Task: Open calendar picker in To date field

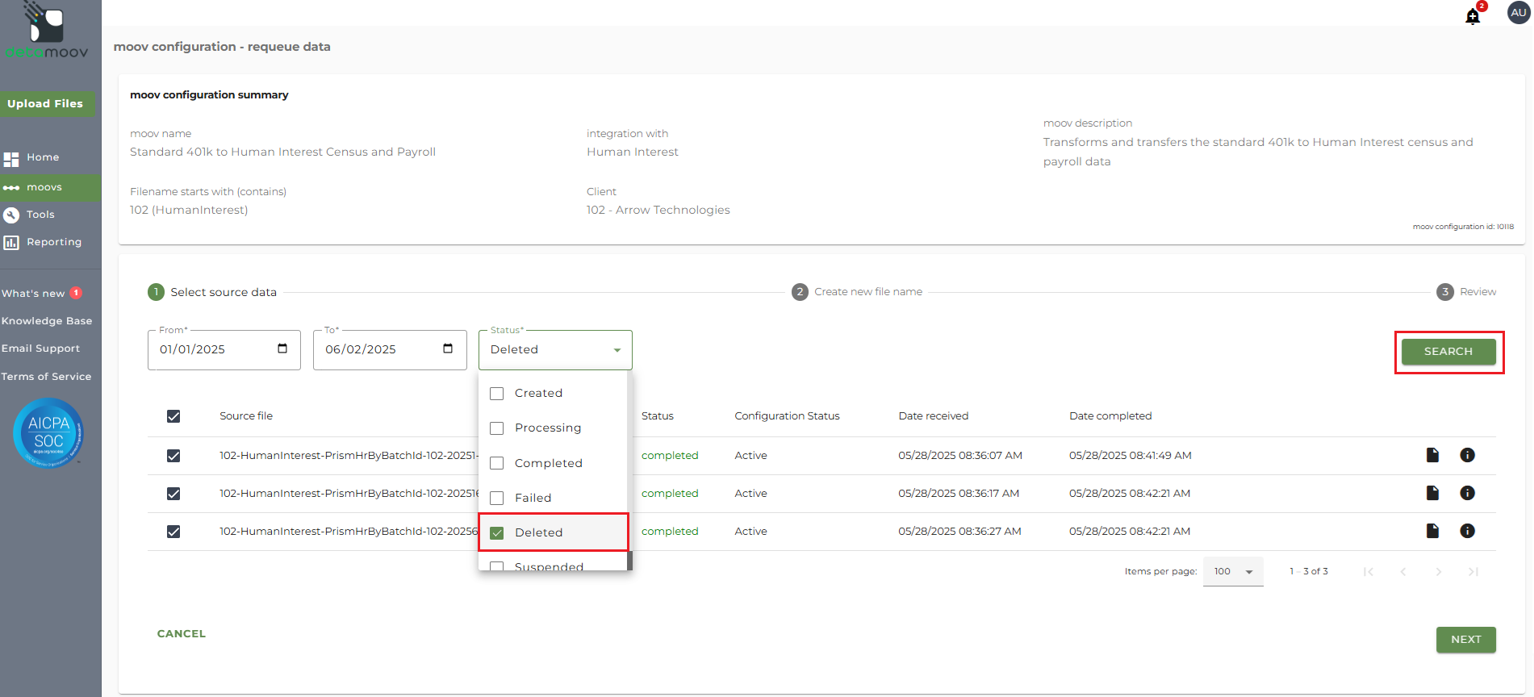Action: point(448,348)
